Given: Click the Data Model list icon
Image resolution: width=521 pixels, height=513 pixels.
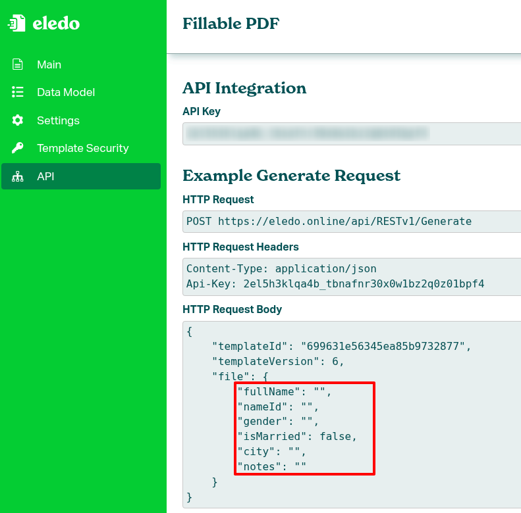Looking at the screenshot, I should [18, 92].
